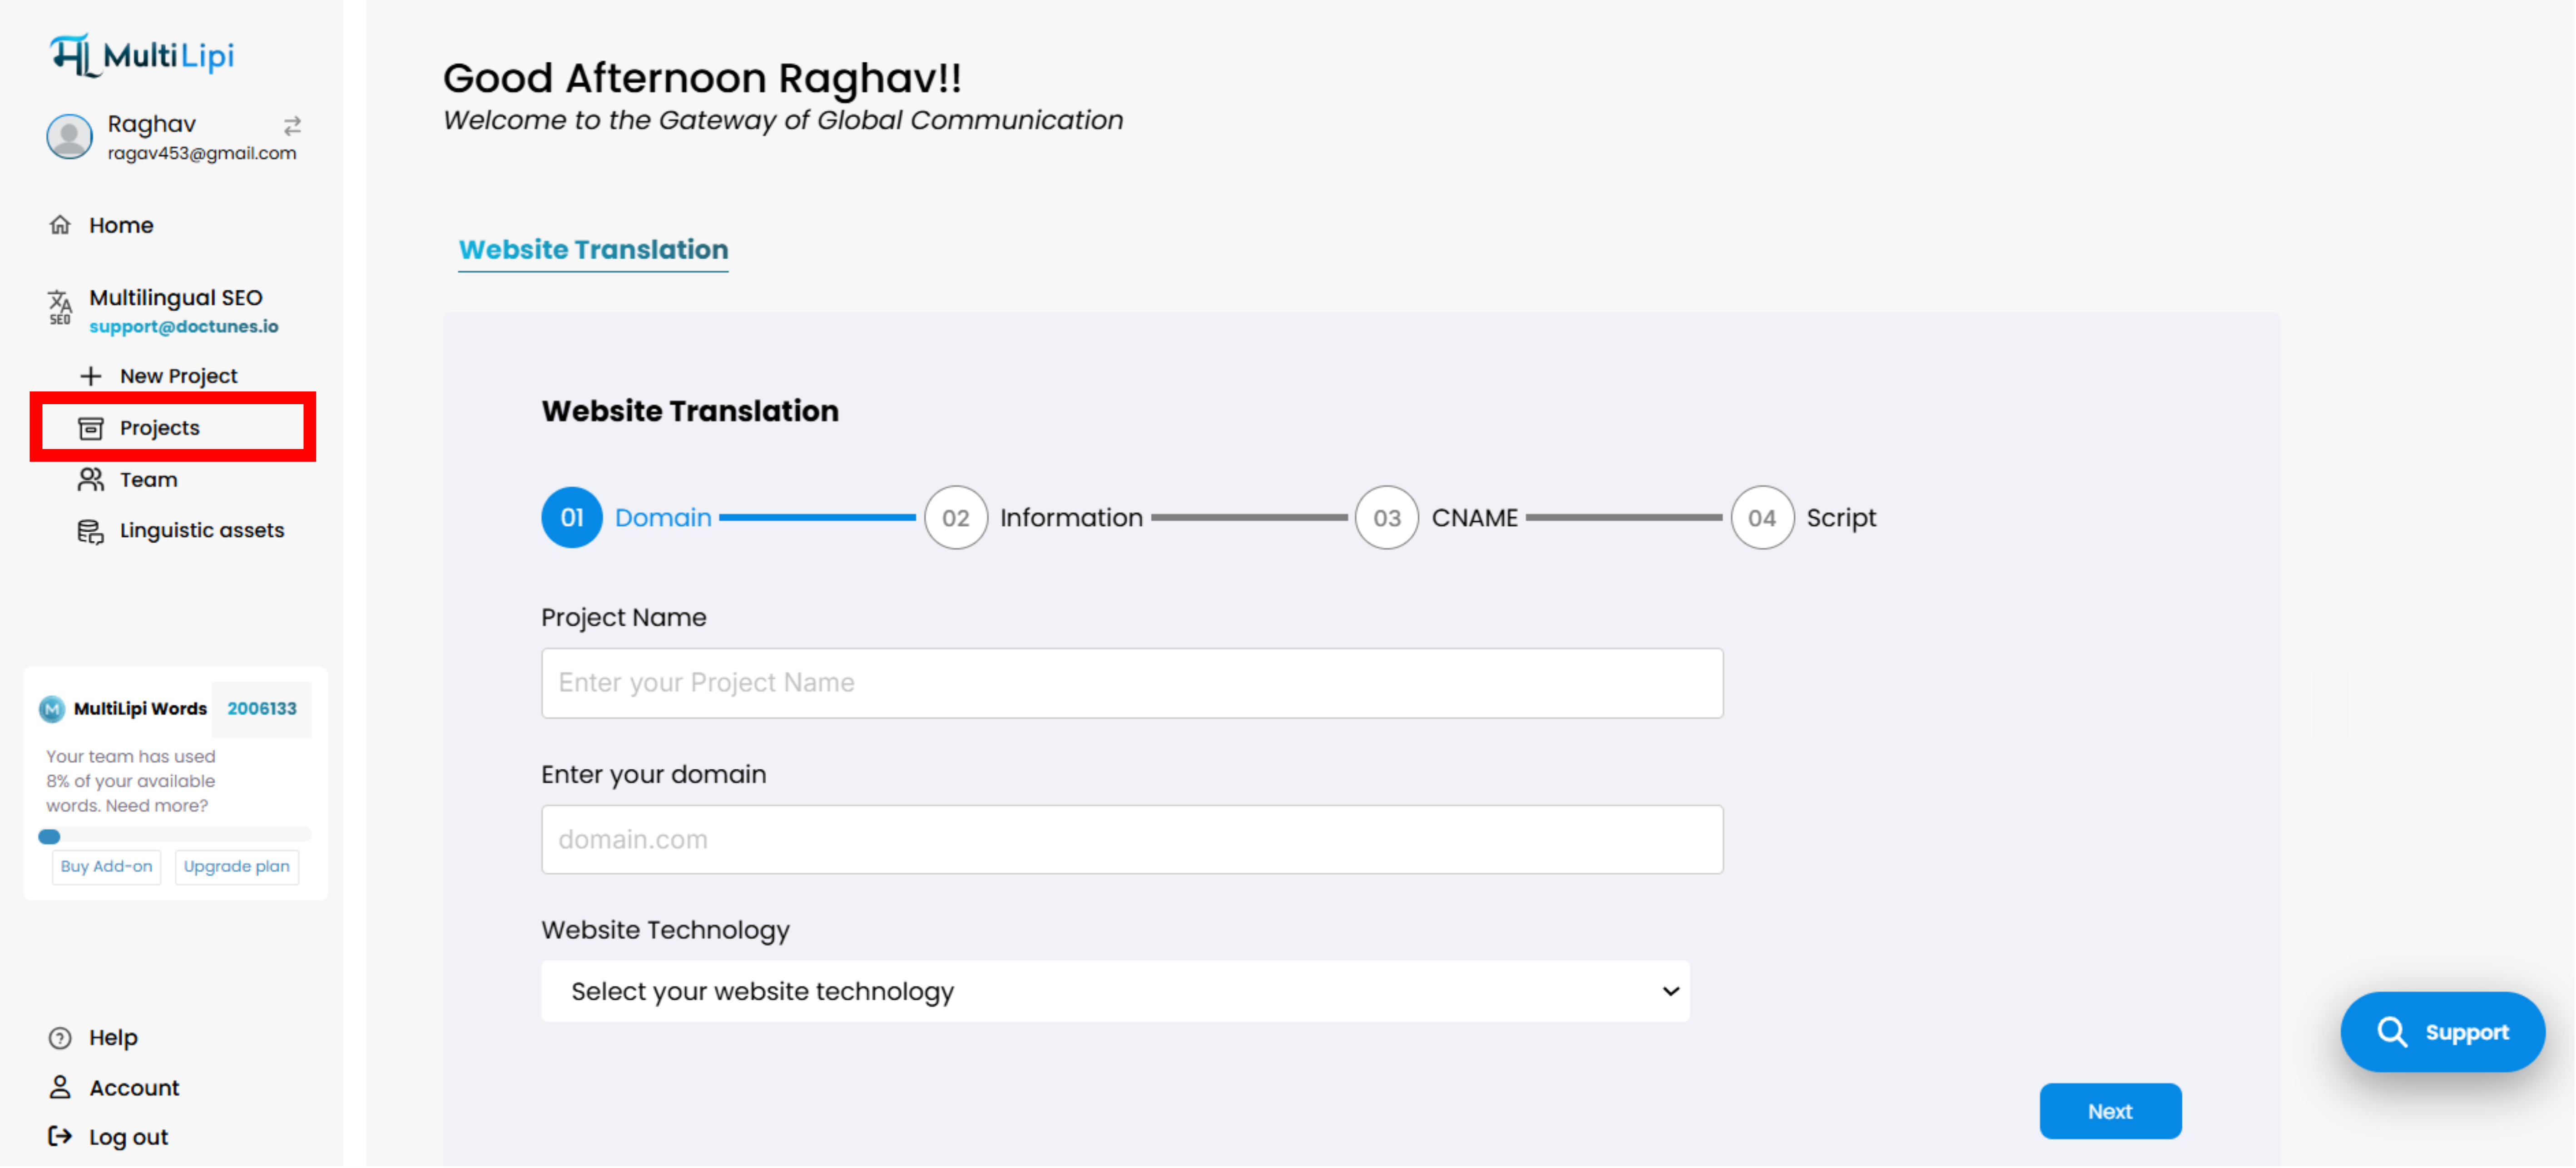Click the Account person icon
This screenshot has height=1168, width=2576.
60,1088
